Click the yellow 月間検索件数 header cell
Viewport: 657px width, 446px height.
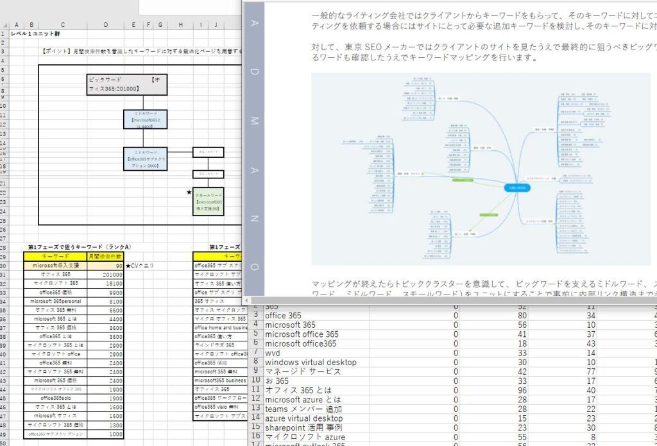click(106, 256)
